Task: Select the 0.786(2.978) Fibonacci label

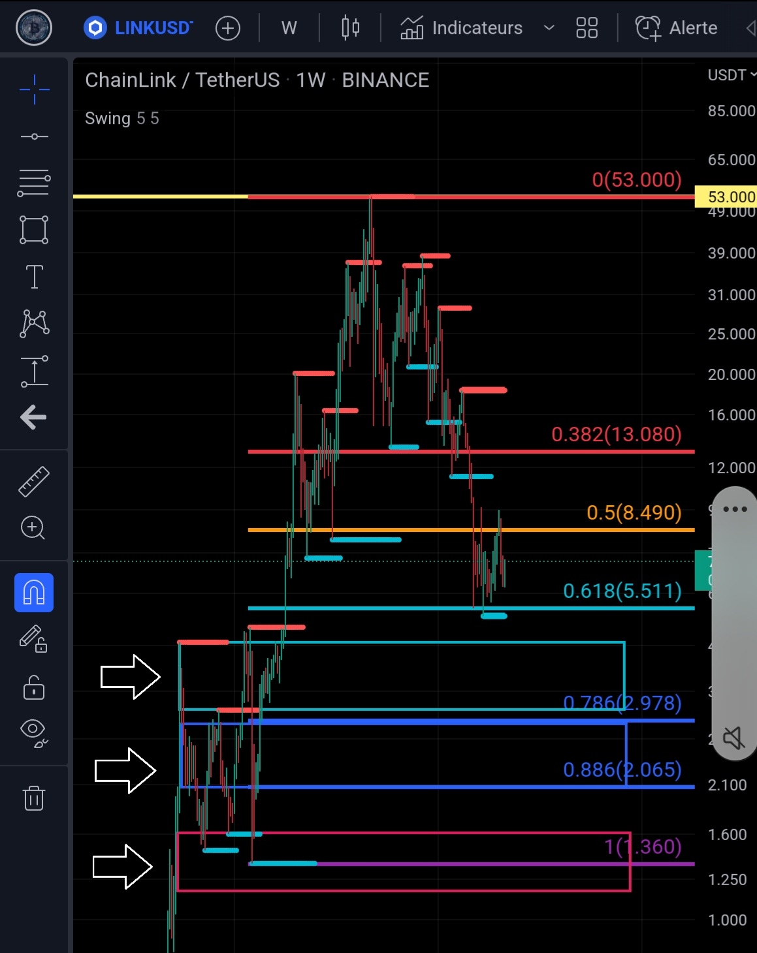Action: click(622, 703)
